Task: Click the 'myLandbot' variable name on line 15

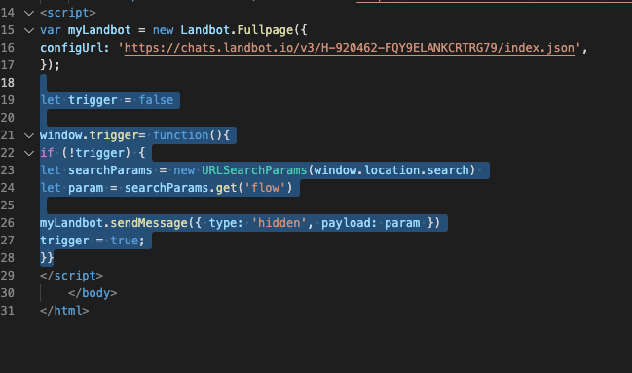Action: click(x=99, y=30)
